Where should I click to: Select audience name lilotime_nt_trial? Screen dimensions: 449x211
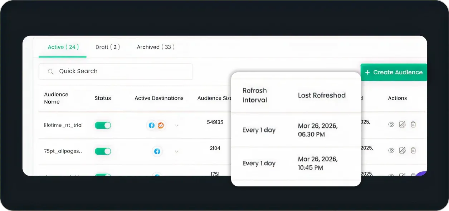63,125
